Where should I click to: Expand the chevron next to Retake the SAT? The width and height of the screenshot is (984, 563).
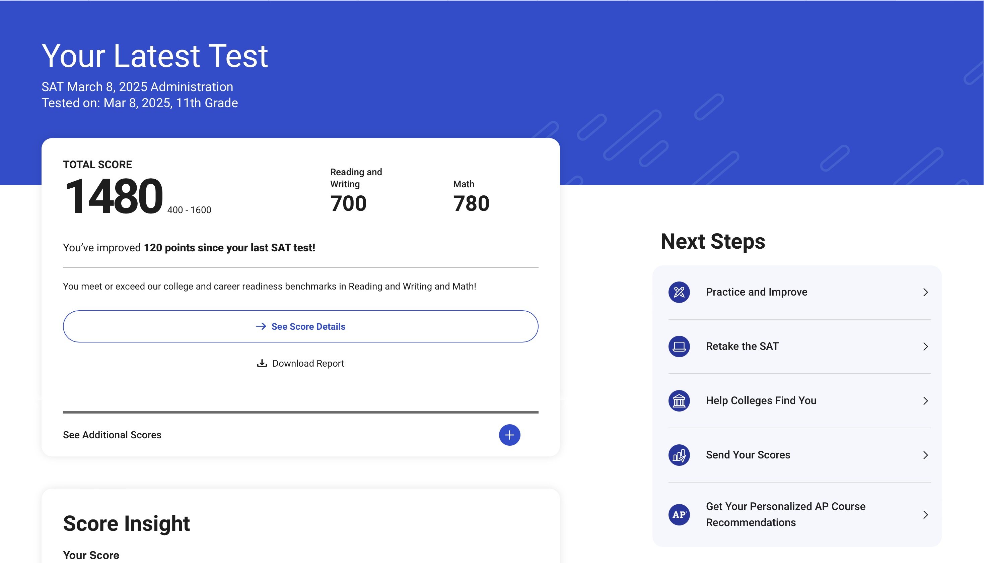tap(925, 347)
